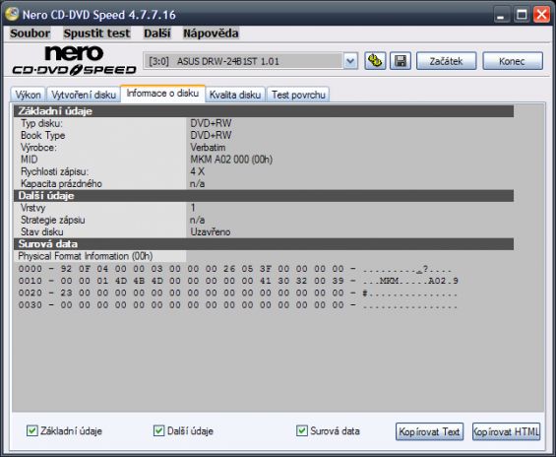
Task: Click the Kapacita prázdného label
Action: coord(61,184)
